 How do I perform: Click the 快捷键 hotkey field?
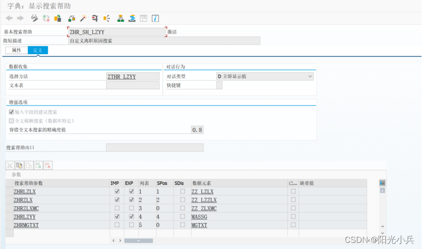click(219, 85)
